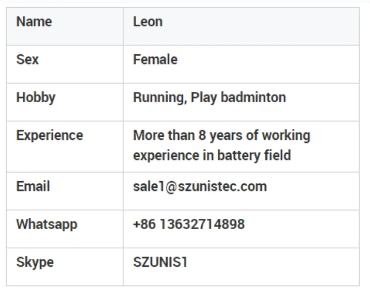370x304 pixels.
Task: Click the "Email" row label
Action: [33, 186]
